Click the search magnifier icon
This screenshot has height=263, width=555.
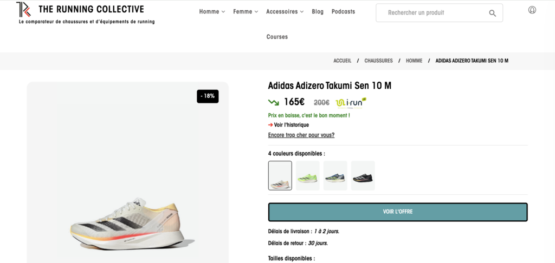[492, 13]
